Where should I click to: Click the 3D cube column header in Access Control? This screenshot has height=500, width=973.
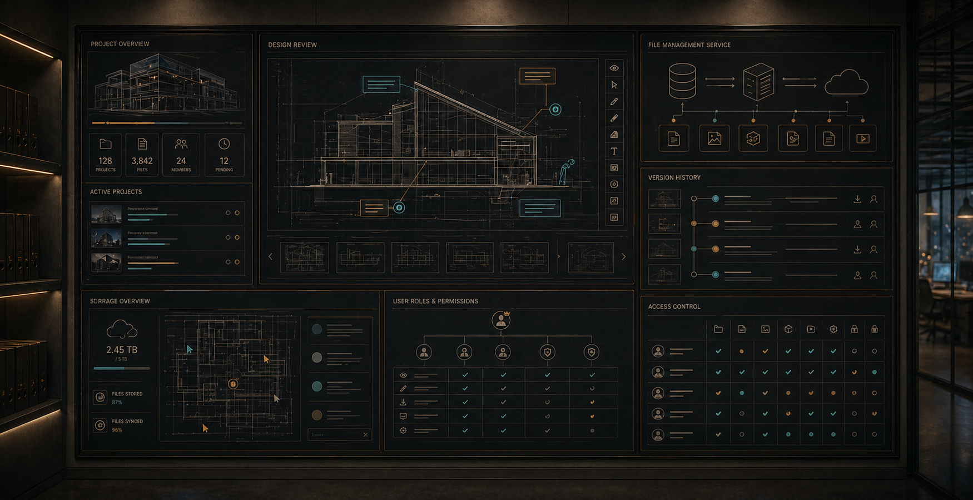pos(788,329)
